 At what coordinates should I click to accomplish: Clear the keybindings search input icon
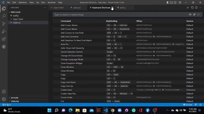tap(198, 15)
